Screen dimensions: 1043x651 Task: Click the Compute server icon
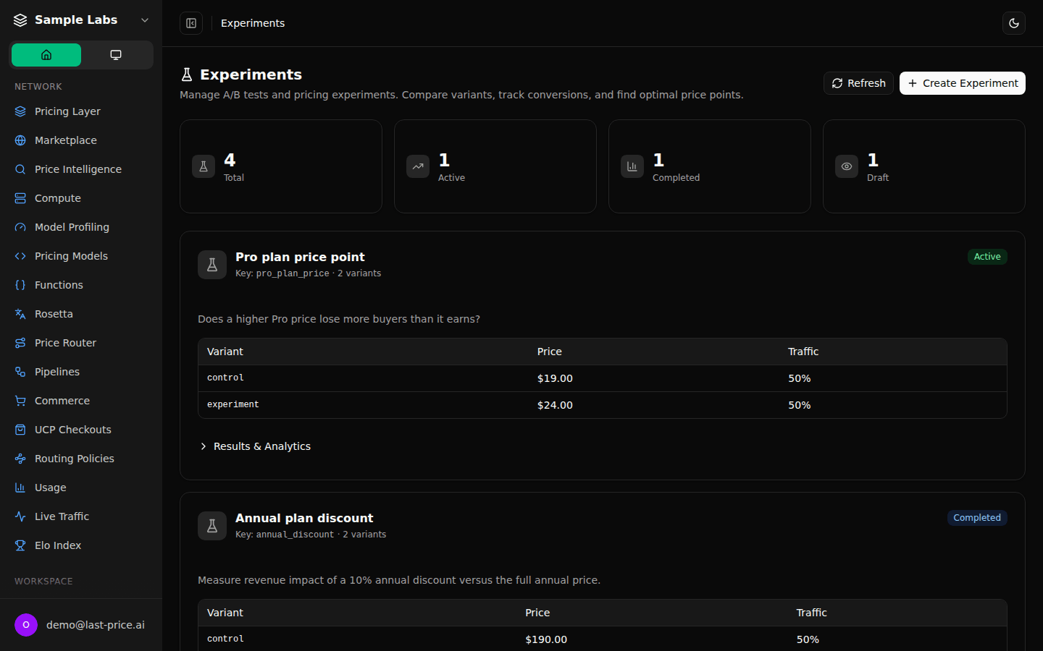pos(20,198)
